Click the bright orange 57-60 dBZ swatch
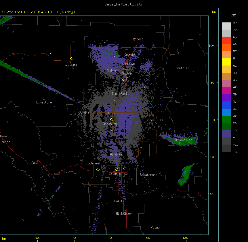Viewport: 248px width, 242px height. pos(226,47)
